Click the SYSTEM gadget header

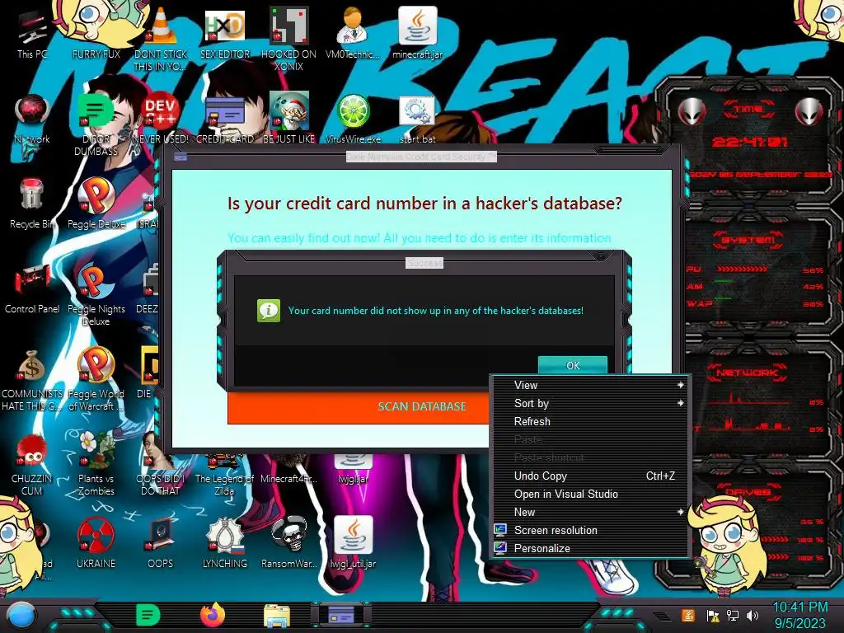748,240
